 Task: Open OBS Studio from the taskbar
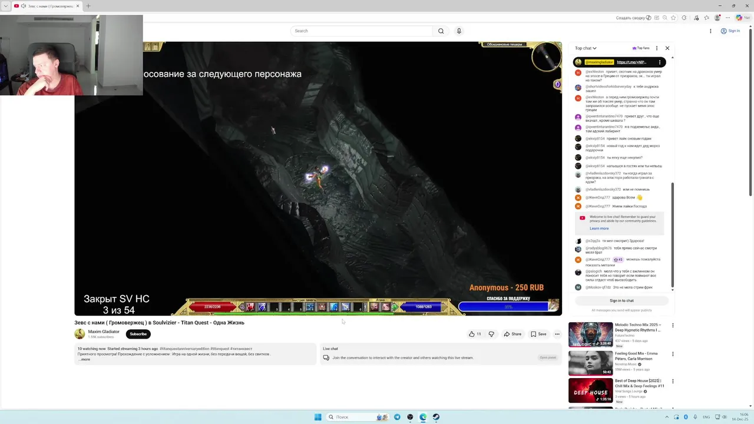coord(410,417)
